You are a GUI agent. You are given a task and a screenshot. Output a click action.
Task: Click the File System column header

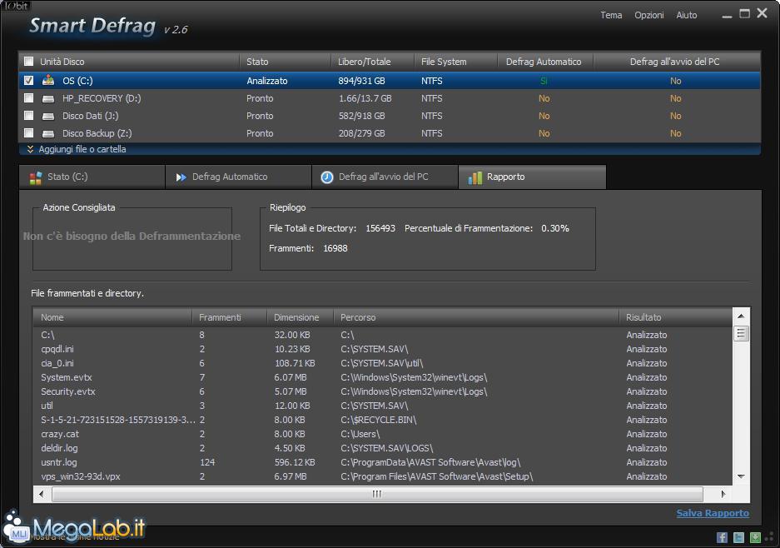tap(455, 62)
